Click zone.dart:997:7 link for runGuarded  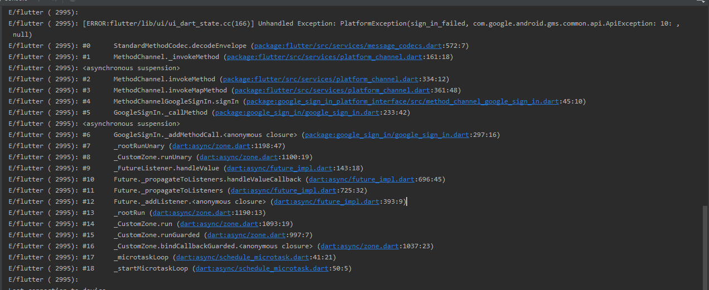click(x=232, y=235)
